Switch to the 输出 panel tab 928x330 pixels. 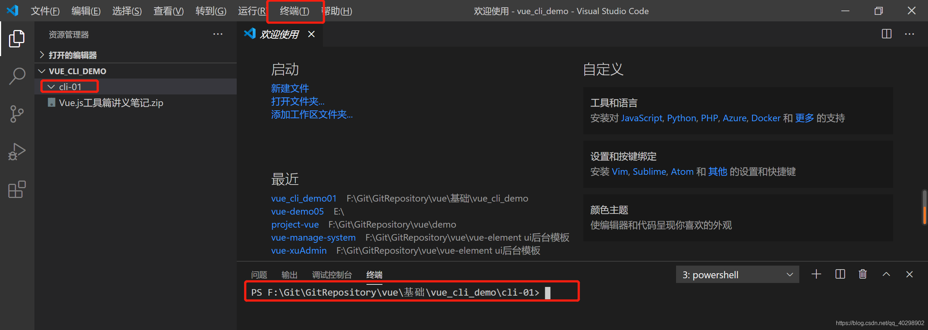click(x=290, y=275)
